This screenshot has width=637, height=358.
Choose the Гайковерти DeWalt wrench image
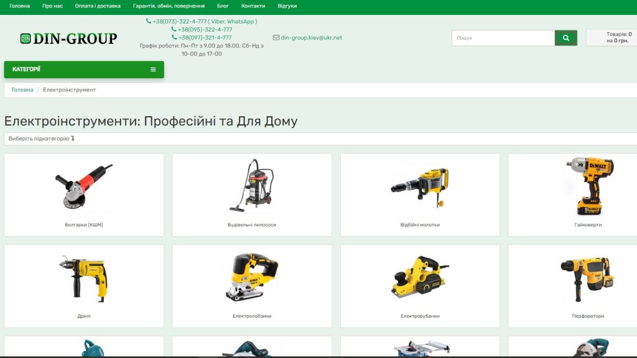588,185
